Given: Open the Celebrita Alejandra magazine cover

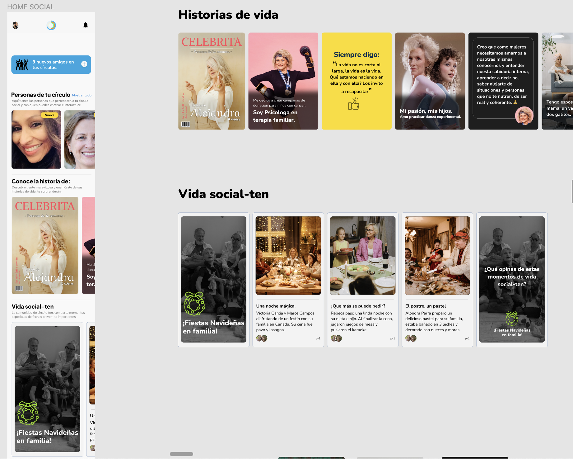Looking at the screenshot, I should 212,81.
